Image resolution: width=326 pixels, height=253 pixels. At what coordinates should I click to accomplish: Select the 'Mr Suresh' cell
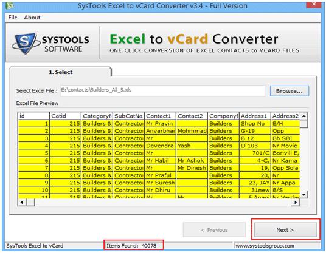click(160, 183)
